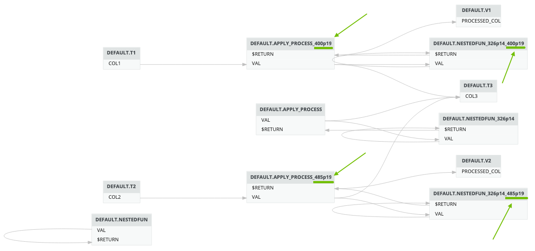Click the COL3 column in DEFAULT.T3
Viewport: 535px width, 251px height.
[471, 96]
